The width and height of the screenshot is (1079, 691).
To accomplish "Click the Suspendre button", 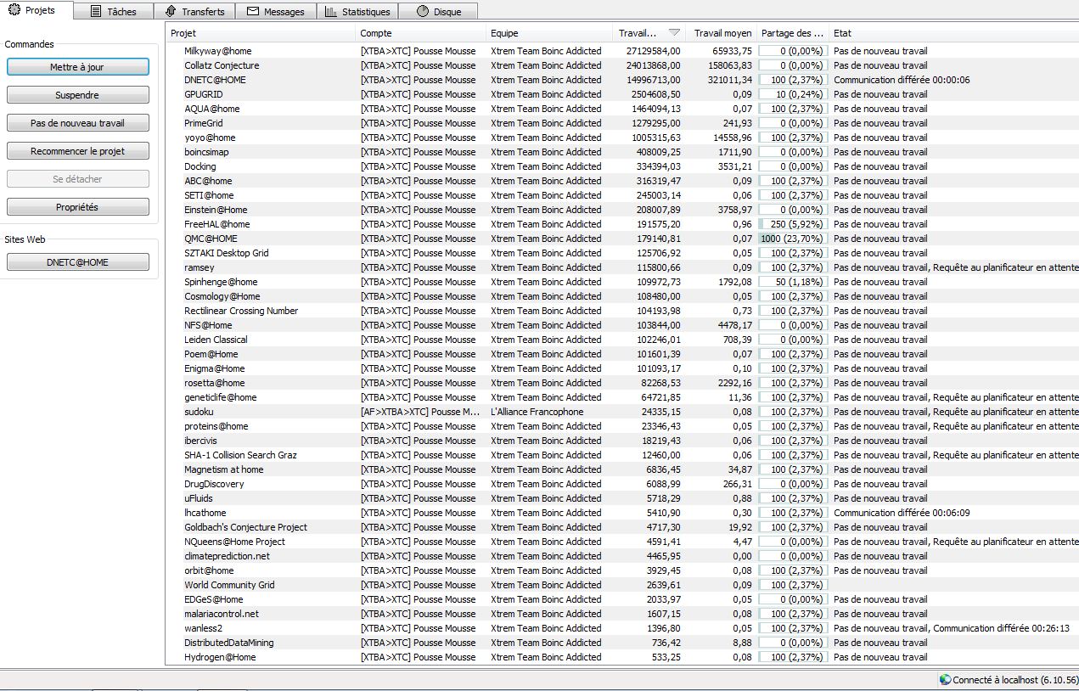I will (77, 95).
